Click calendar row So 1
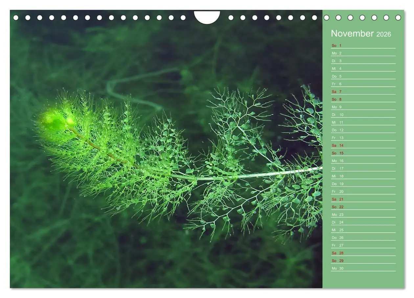This screenshot has height=298, width=414. coord(363,46)
